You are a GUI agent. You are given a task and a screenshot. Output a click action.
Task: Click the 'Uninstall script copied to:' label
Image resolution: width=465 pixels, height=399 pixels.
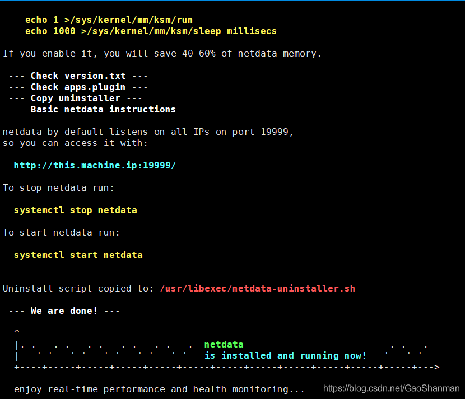point(78,289)
